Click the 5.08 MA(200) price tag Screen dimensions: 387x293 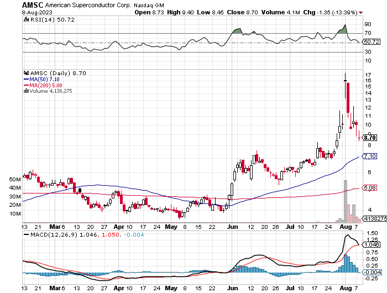pos(370,187)
